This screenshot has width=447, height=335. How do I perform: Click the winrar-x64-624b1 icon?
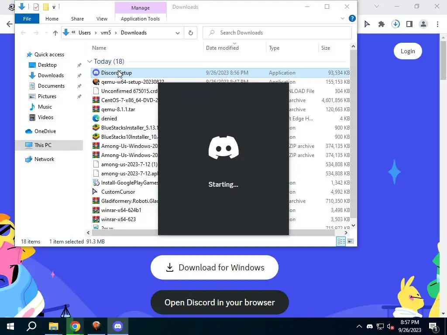[x=96, y=210]
